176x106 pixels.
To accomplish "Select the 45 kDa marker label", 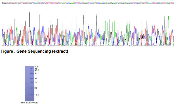I will point(36,73).
